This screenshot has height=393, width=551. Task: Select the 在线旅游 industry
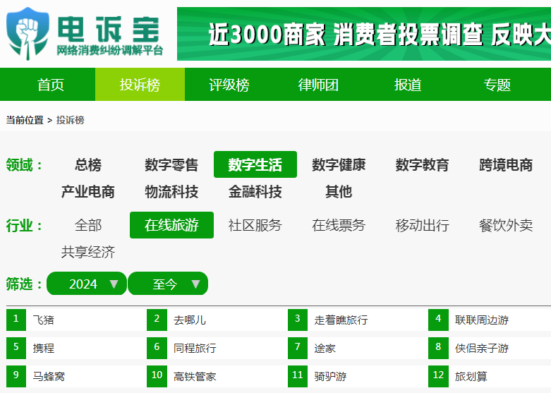(171, 225)
